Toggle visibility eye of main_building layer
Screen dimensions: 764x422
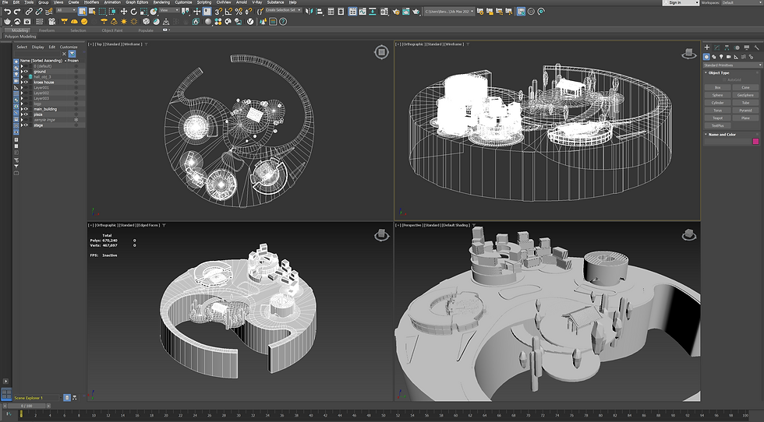click(x=26, y=109)
